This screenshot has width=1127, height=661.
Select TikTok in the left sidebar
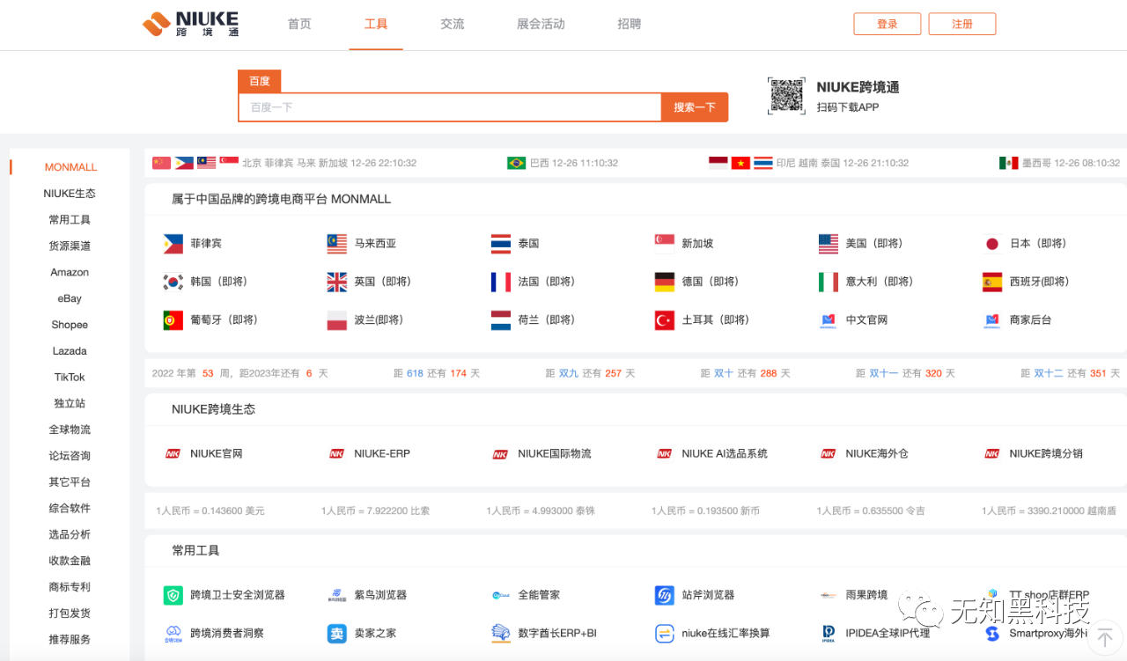(70, 377)
